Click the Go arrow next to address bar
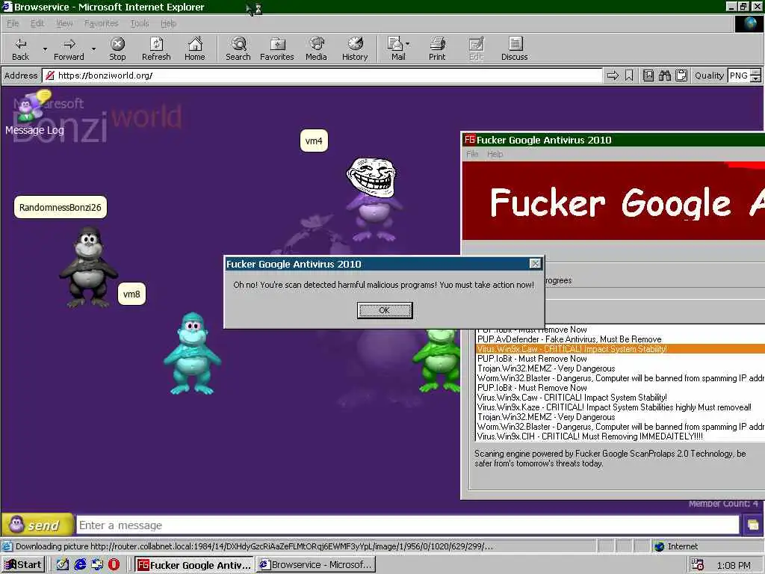Image resolution: width=765 pixels, height=574 pixels. point(613,75)
